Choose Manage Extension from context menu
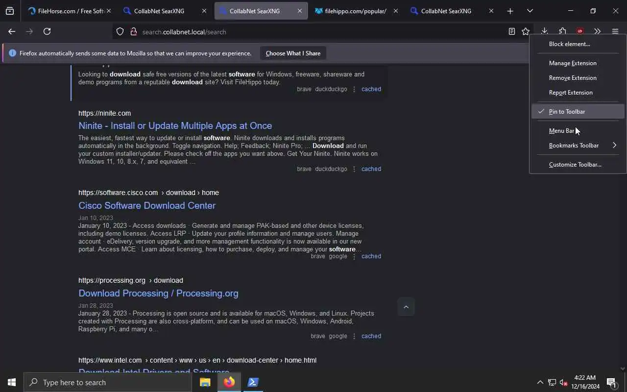 [578, 63]
